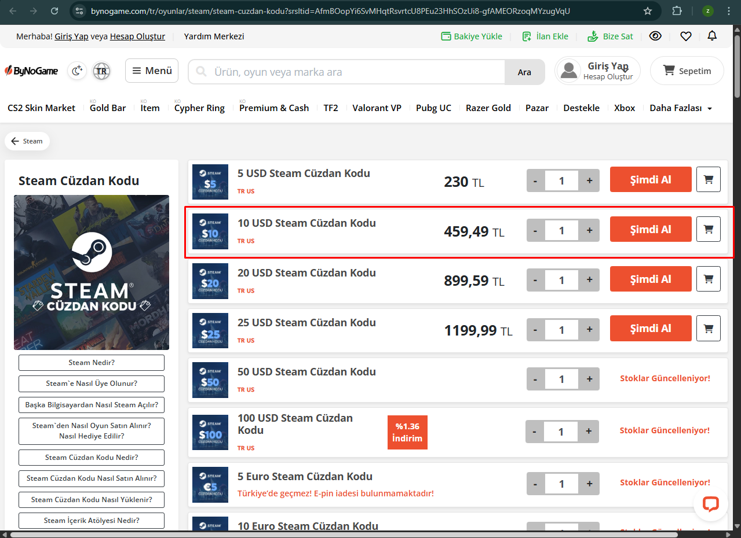Increase quantity of 100 USD code
Image resolution: width=741 pixels, height=538 pixels.
pyautogui.click(x=588, y=431)
